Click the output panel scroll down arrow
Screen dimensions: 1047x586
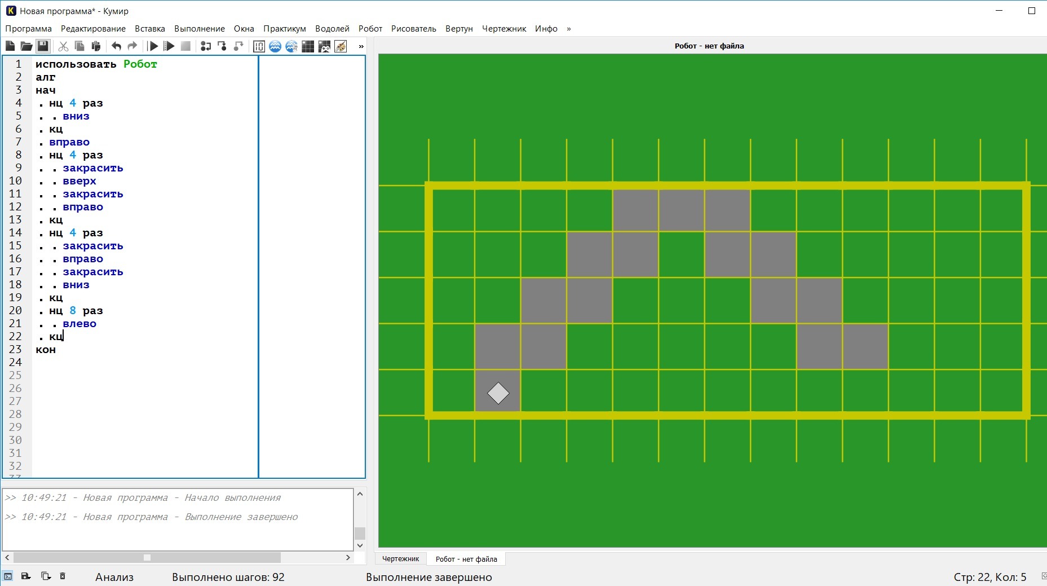click(360, 545)
